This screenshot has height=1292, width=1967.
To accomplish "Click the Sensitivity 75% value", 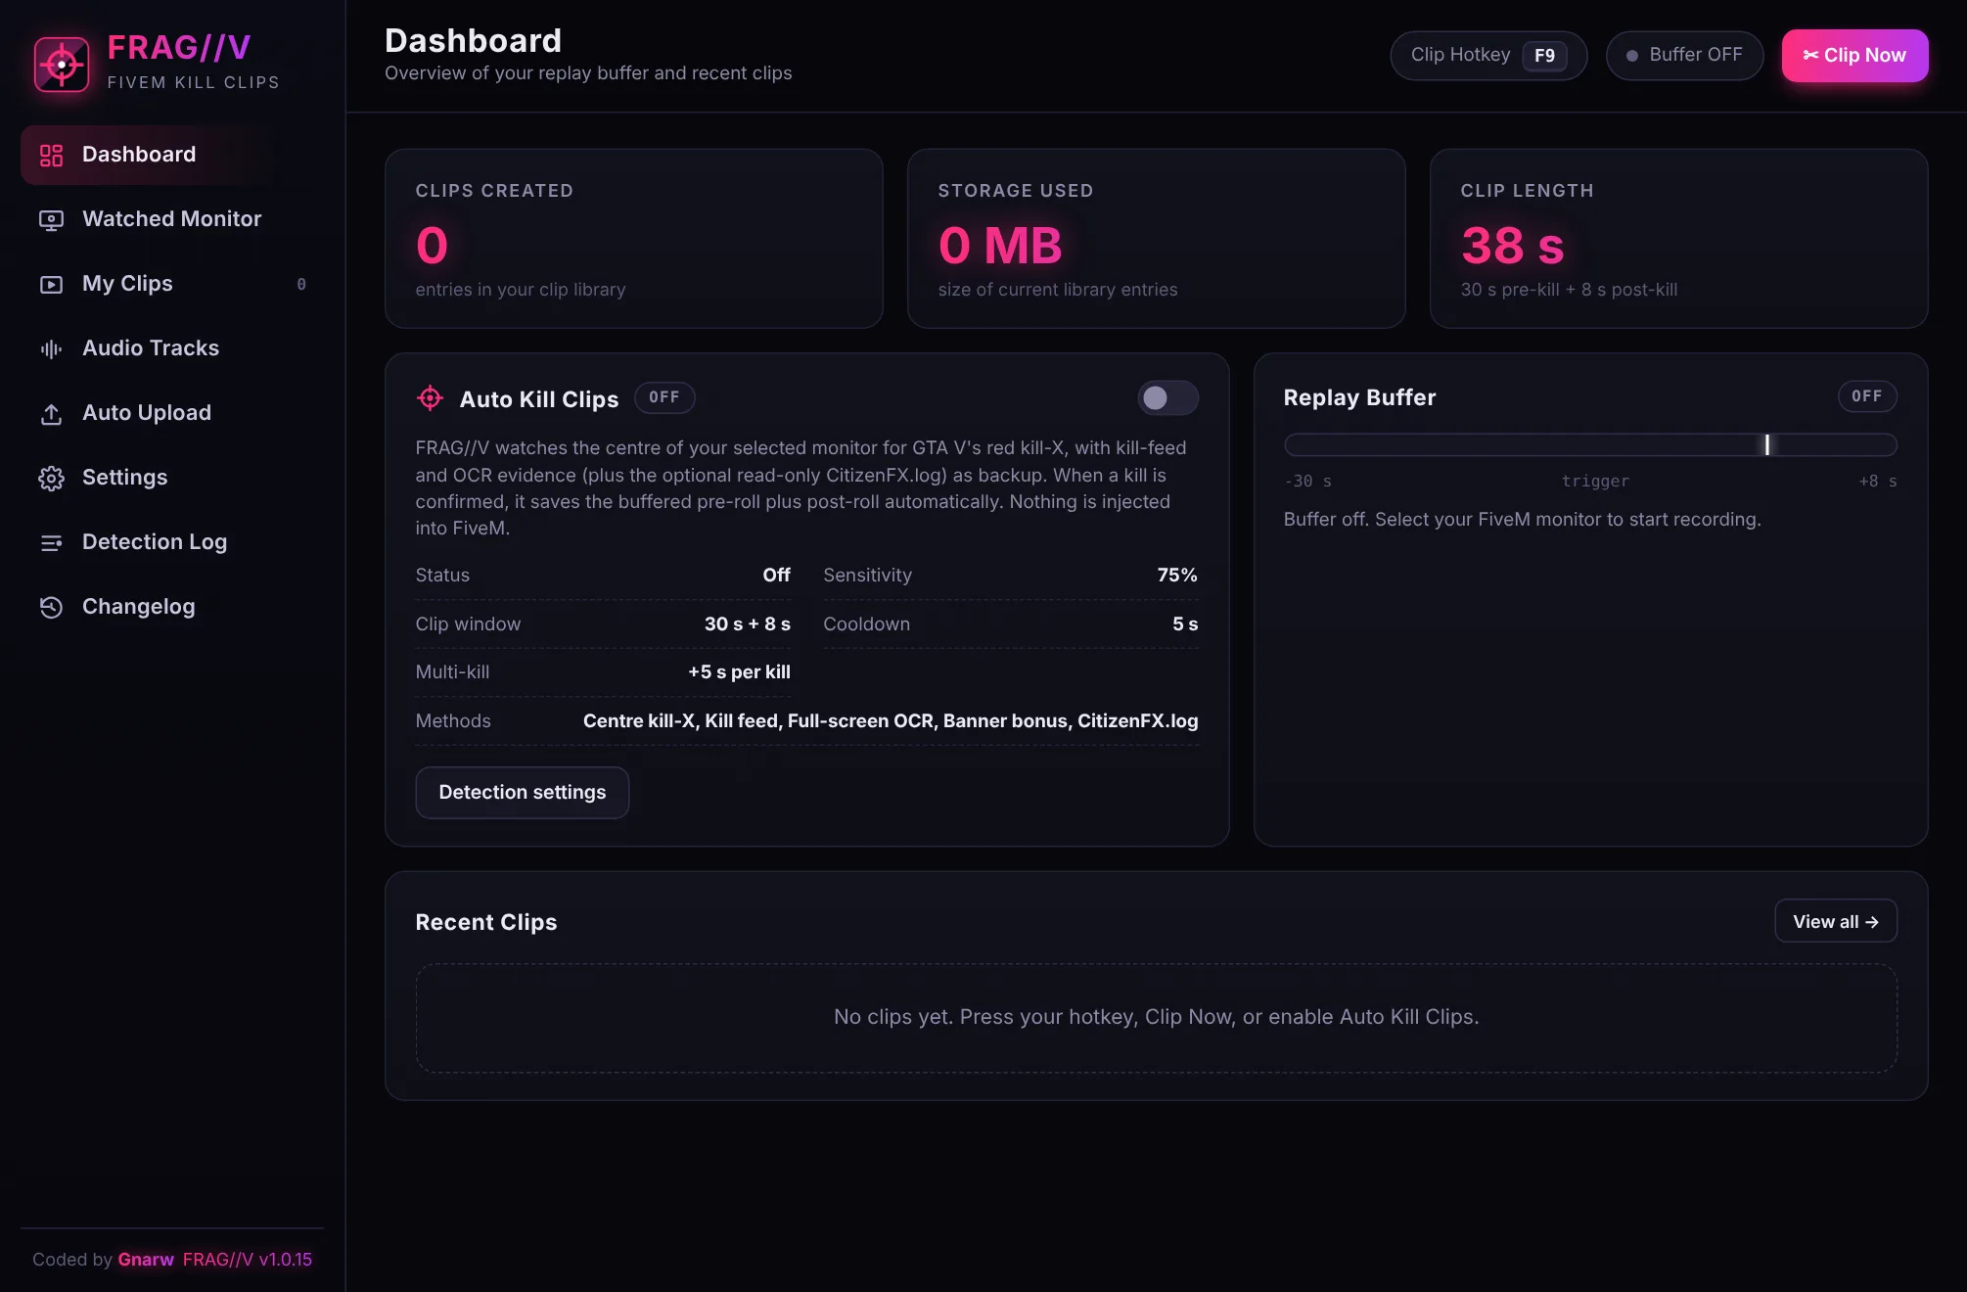I will click(1177, 576).
